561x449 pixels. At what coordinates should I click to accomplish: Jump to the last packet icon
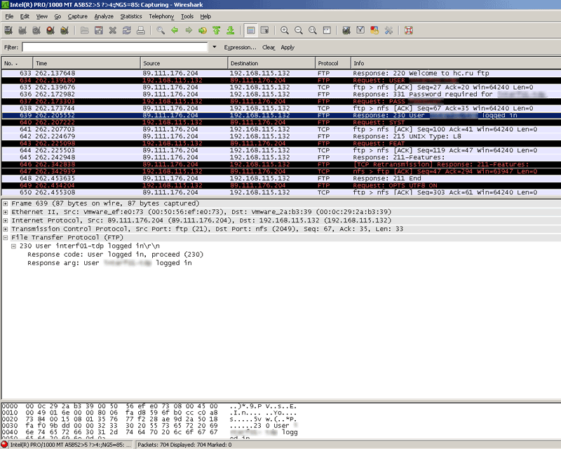click(230, 31)
